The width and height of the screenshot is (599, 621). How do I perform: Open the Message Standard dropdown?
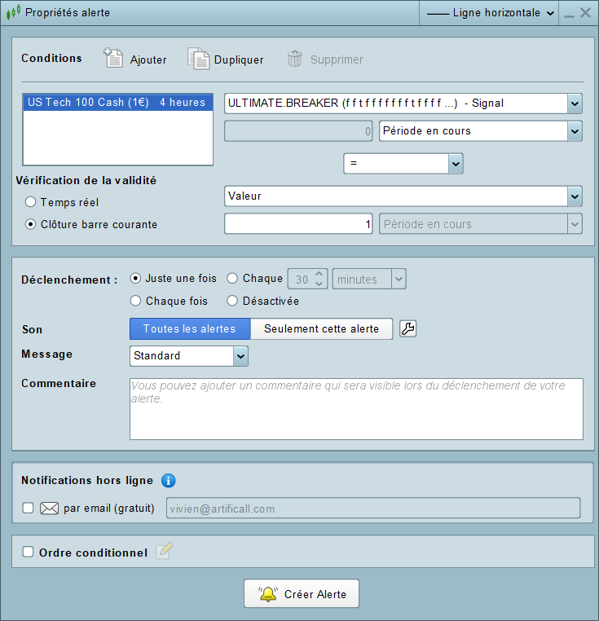click(240, 356)
